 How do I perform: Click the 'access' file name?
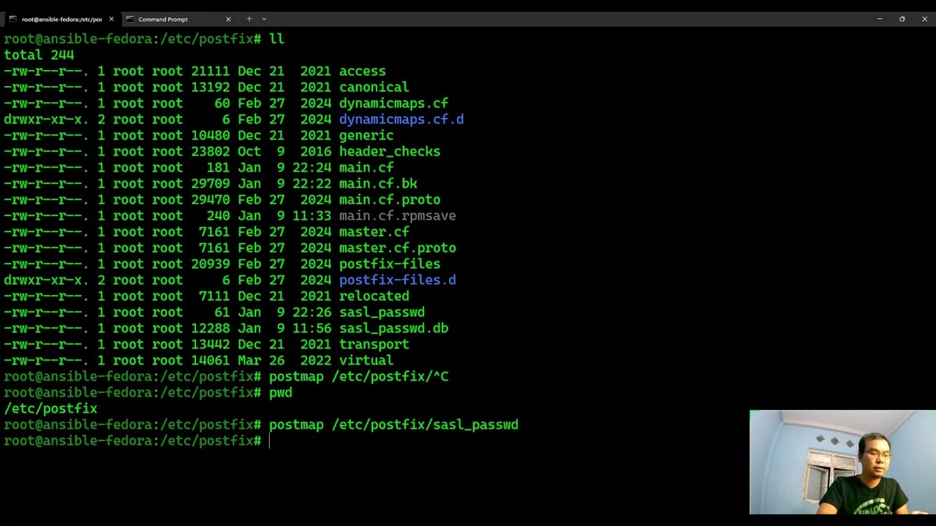pos(362,71)
